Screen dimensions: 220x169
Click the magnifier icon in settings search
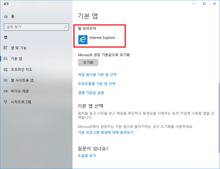tap(66, 27)
